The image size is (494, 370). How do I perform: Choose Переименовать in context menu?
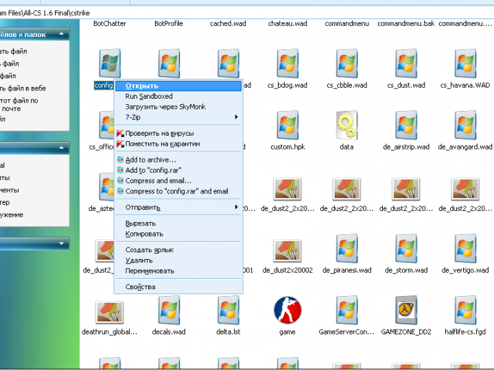[x=178, y=271]
